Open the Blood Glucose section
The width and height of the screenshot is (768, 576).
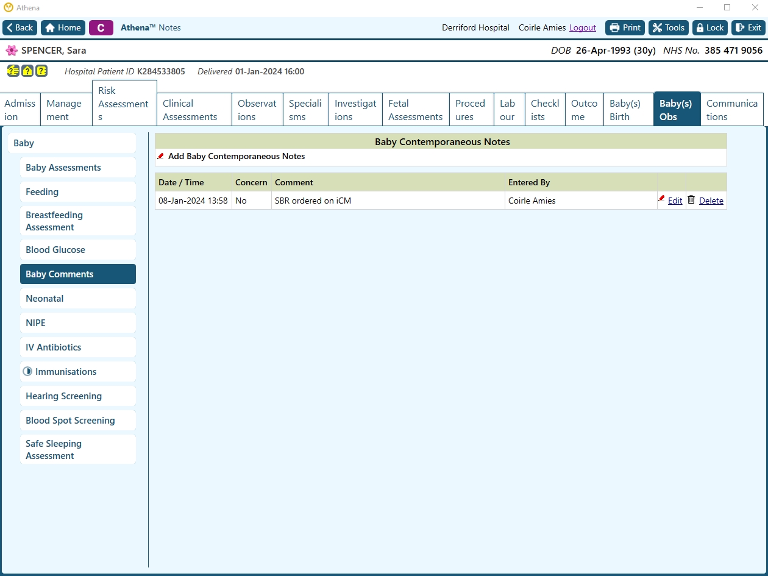coord(78,250)
